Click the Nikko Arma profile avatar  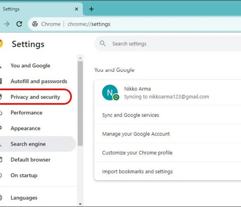tap(110, 92)
